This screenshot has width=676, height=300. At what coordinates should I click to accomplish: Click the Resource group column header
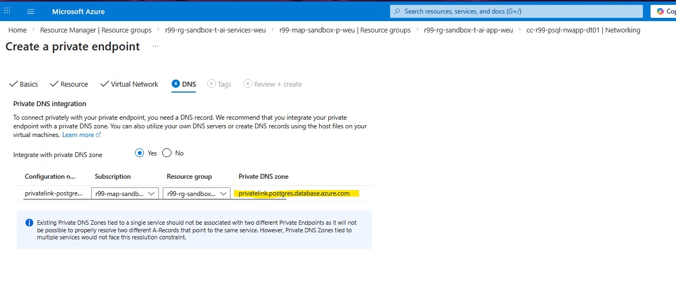189,177
